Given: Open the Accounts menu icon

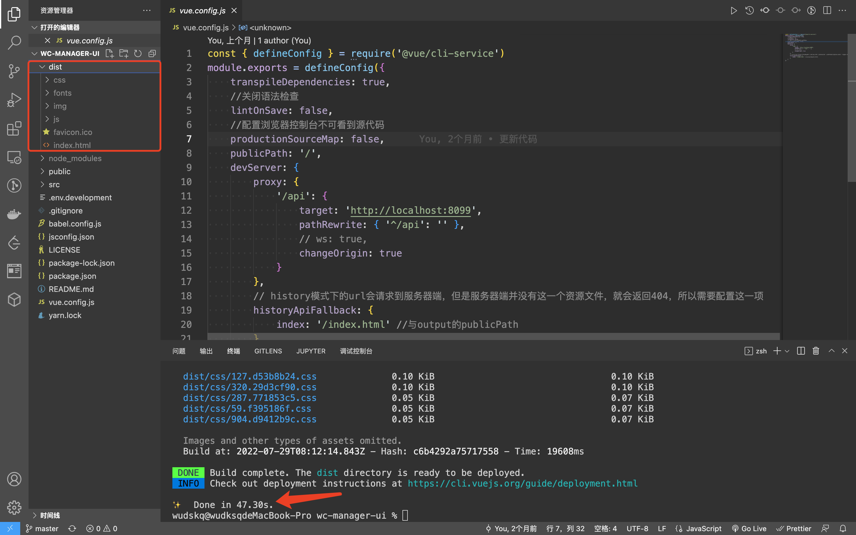Looking at the screenshot, I should pyautogui.click(x=14, y=479).
